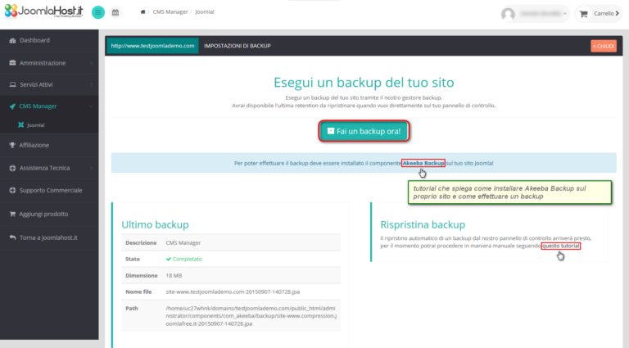Screen dimensions: 629x348
Task: Click the Torna a joomlahost.it back arrow icon
Action: click(11, 237)
